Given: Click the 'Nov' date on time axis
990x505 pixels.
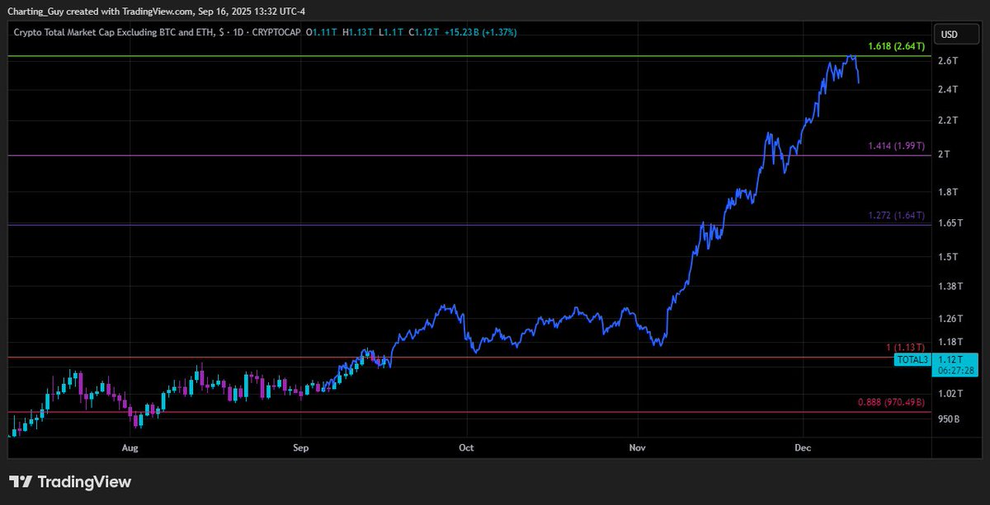Looking at the screenshot, I should (638, 448).
